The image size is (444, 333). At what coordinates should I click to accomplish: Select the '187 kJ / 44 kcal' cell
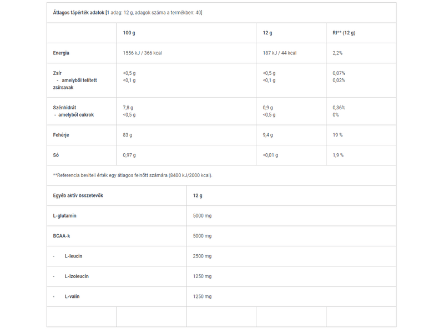(x=280, y=53)
